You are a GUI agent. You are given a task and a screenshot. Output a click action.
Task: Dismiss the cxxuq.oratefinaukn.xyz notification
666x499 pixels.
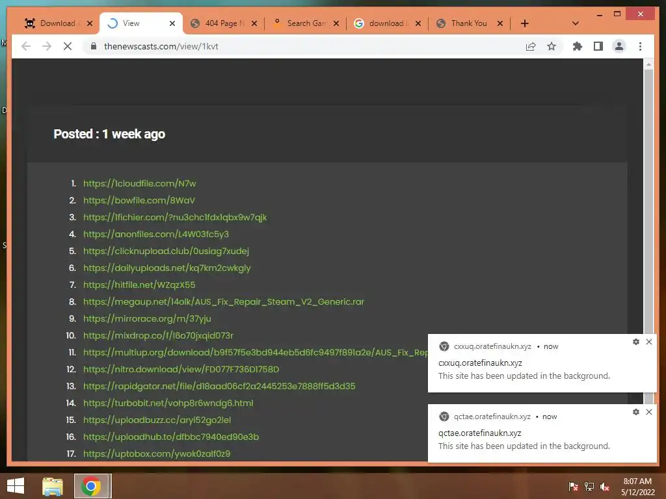649,342
